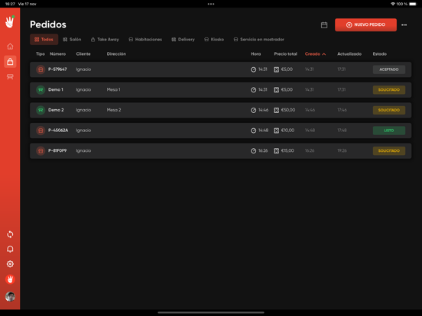The width and height of the screenshot is (422, 316).
Task: Open the settings gear icon
Action: click(x=10, y=264)
